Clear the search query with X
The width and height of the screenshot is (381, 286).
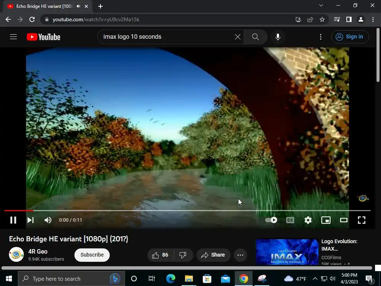pyautogui.click(x=238, y=37)
